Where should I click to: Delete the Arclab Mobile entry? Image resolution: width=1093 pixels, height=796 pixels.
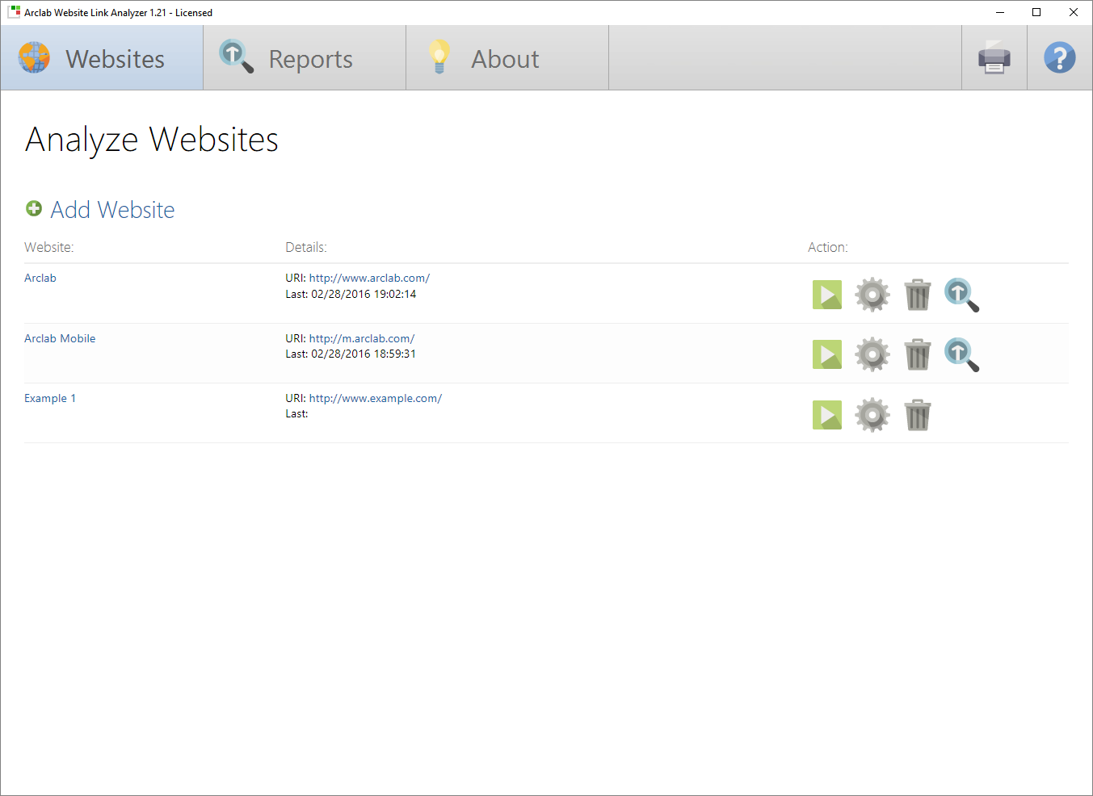[x=918, y=354]
